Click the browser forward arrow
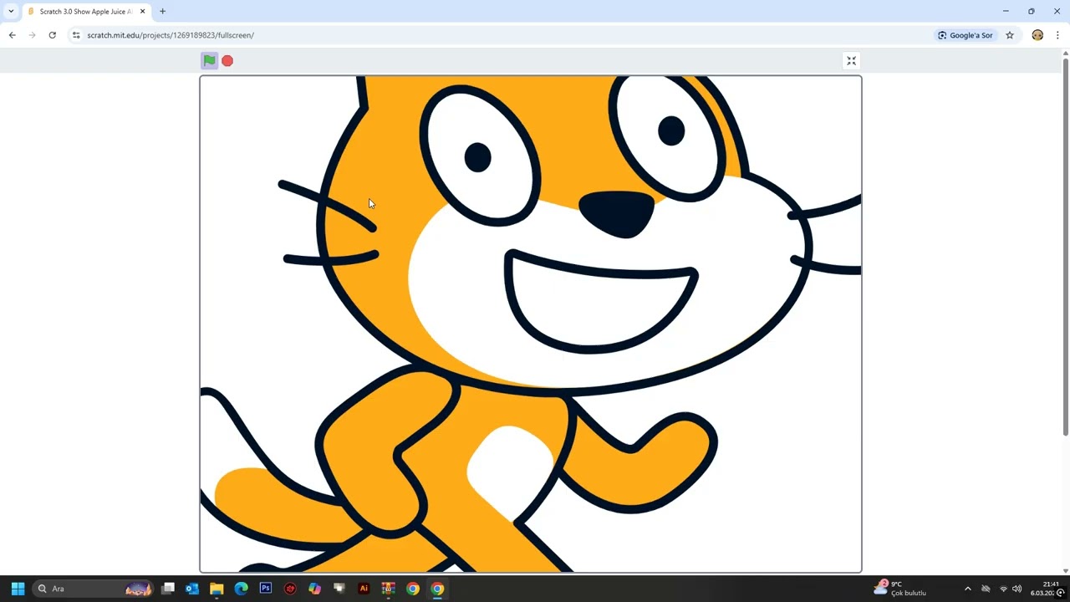The height and width of the screenshot is (602, 1070). pos(32,35)
